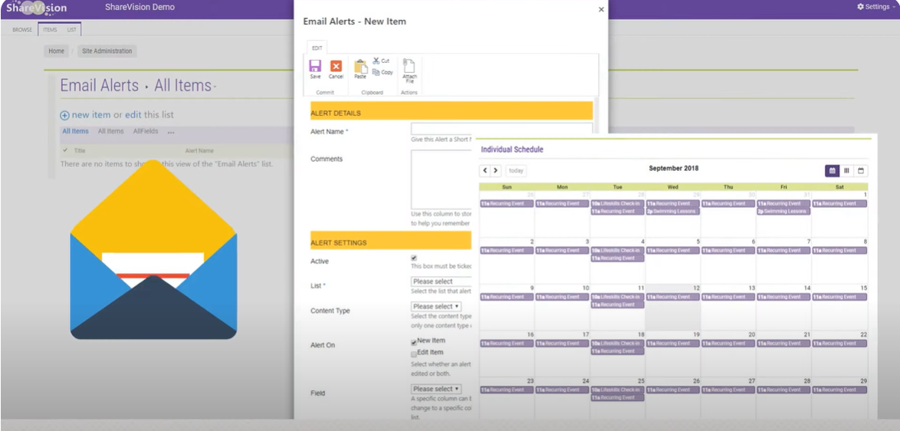This screenshot has height=431, width=900.
Task: Select the EDIT tab in the dialog
Action: [317, 48]
